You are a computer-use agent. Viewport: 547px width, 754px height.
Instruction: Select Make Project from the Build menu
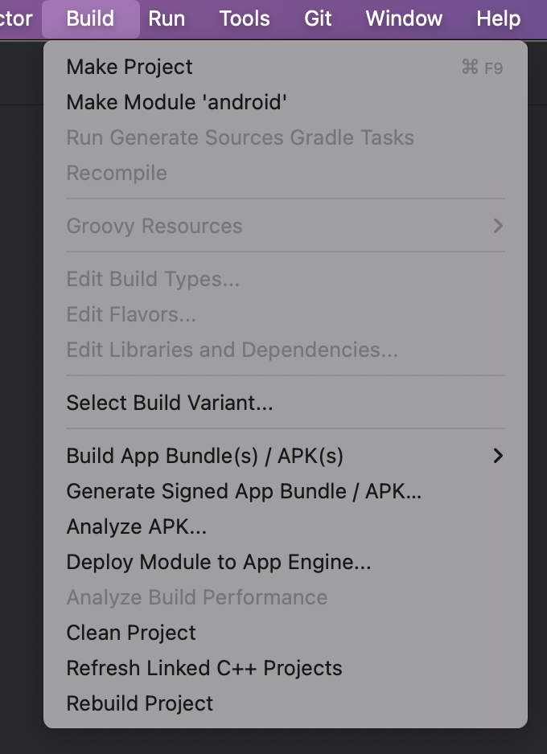click(x=285, y=67)
